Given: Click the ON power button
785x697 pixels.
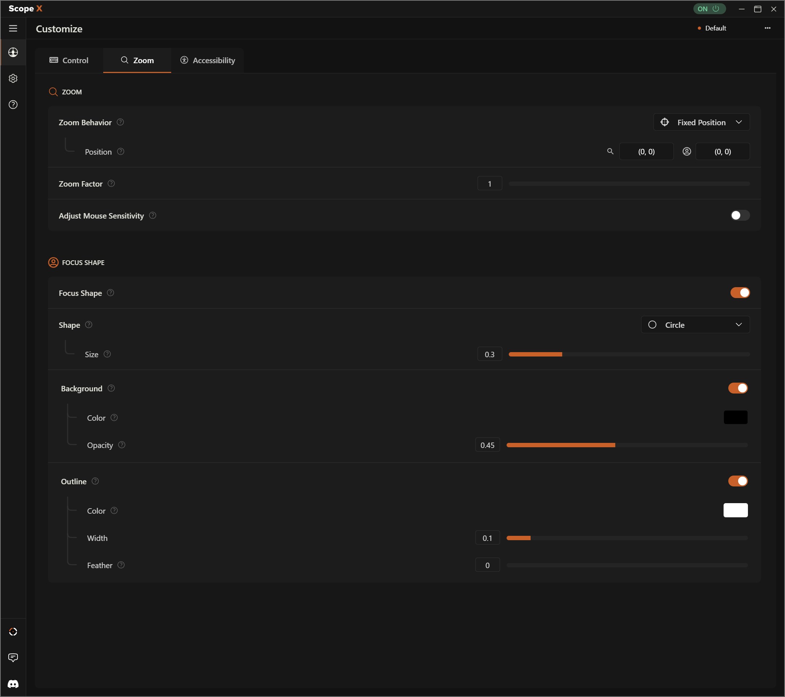Looking at the screenshot, I should coord(709,8).
